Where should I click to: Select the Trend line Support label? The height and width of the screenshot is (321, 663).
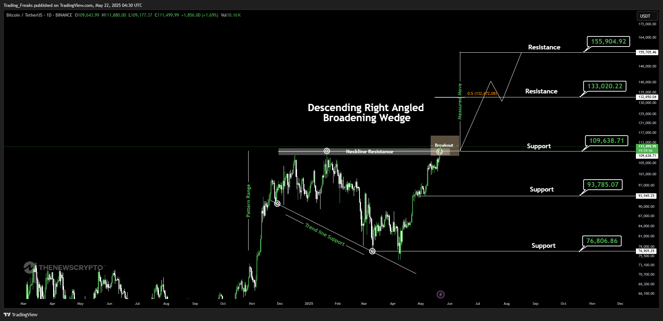(325, 234)
